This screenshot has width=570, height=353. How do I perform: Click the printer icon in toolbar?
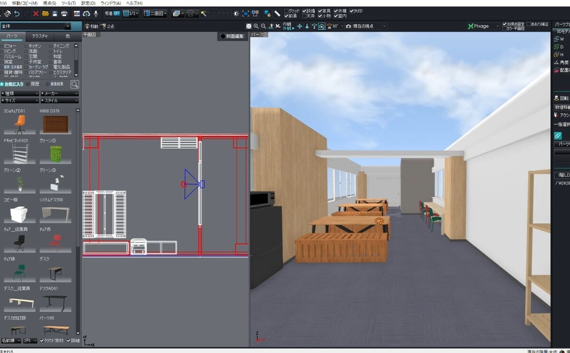pos(64,13)
